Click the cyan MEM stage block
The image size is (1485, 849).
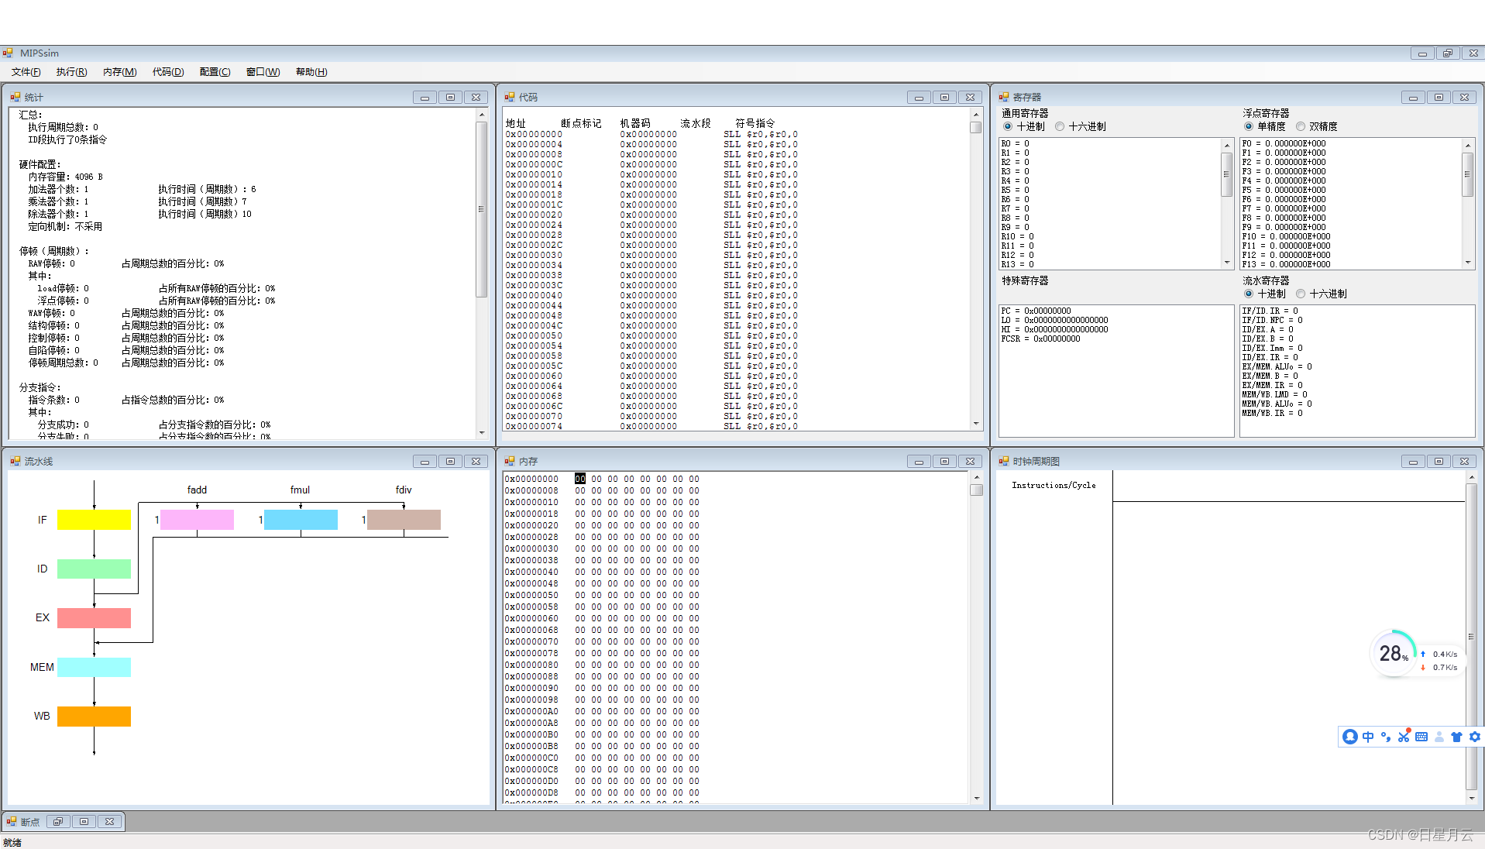[x=94, y=667]
